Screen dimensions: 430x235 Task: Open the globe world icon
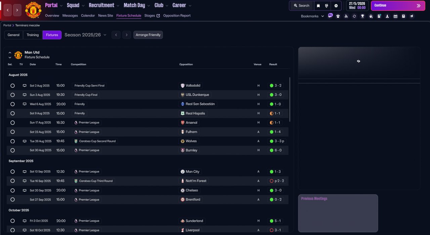(326, 6)
